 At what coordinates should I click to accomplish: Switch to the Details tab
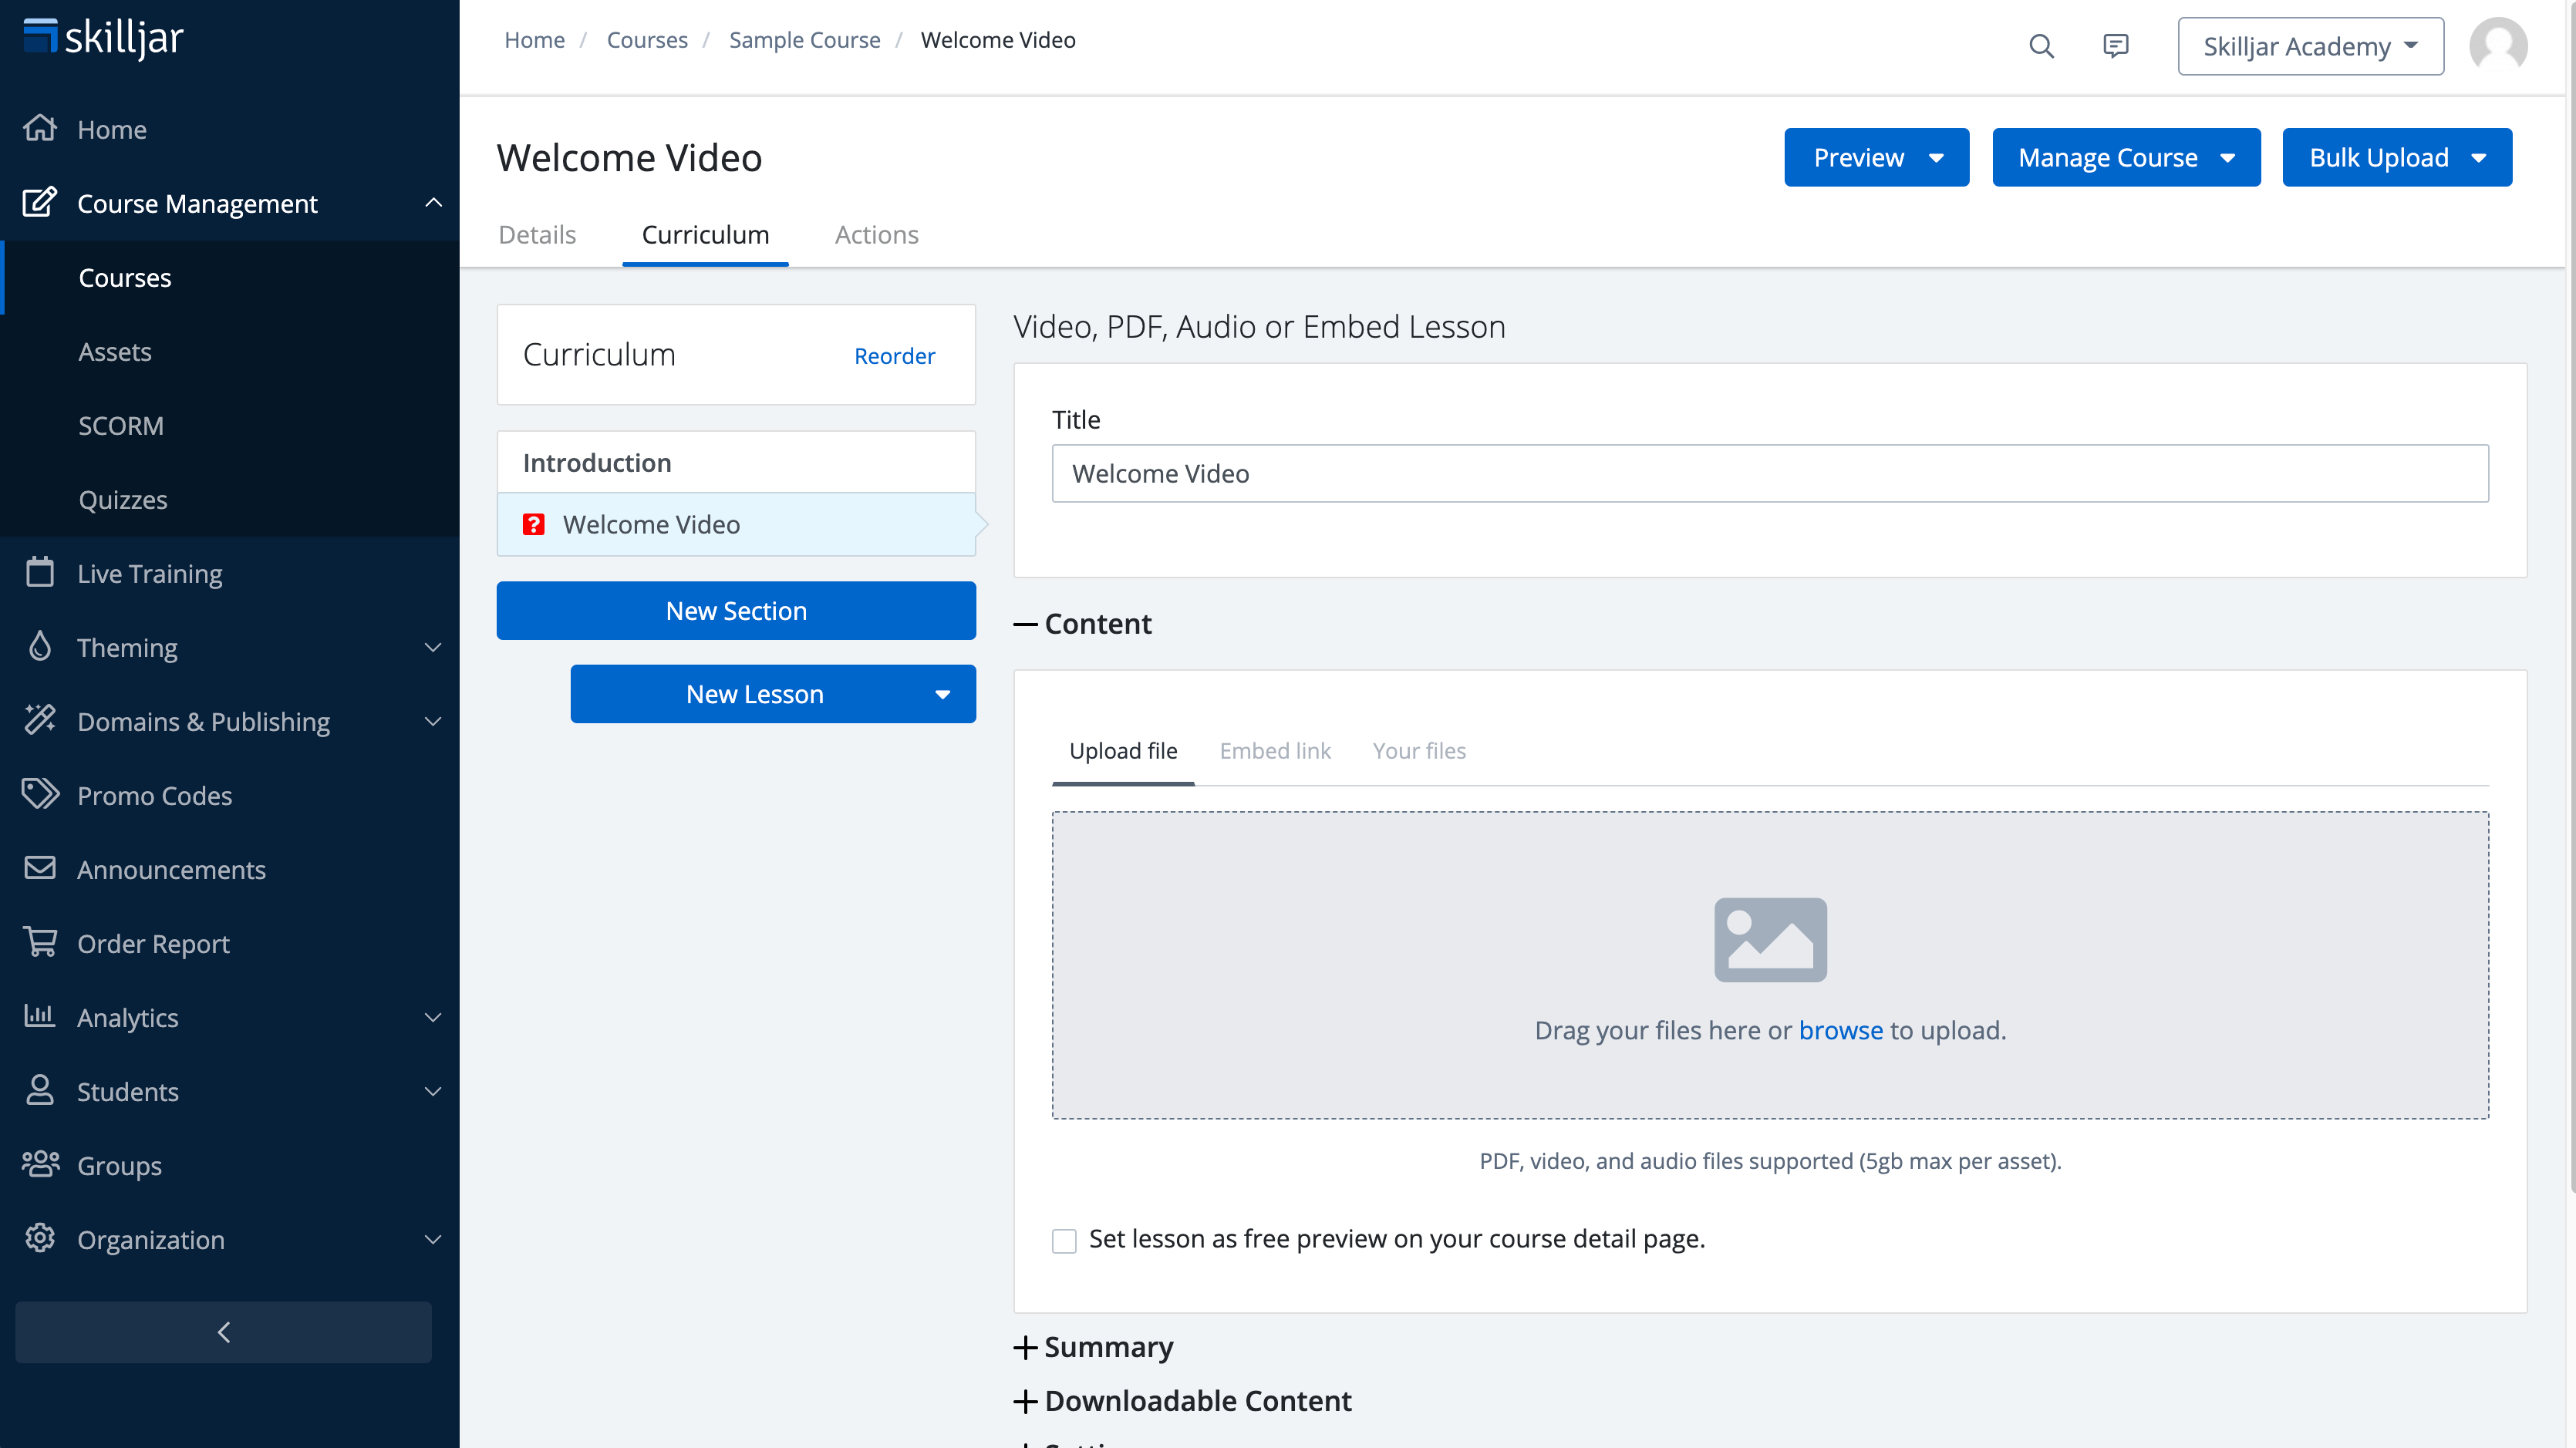(x=537, y=235)
